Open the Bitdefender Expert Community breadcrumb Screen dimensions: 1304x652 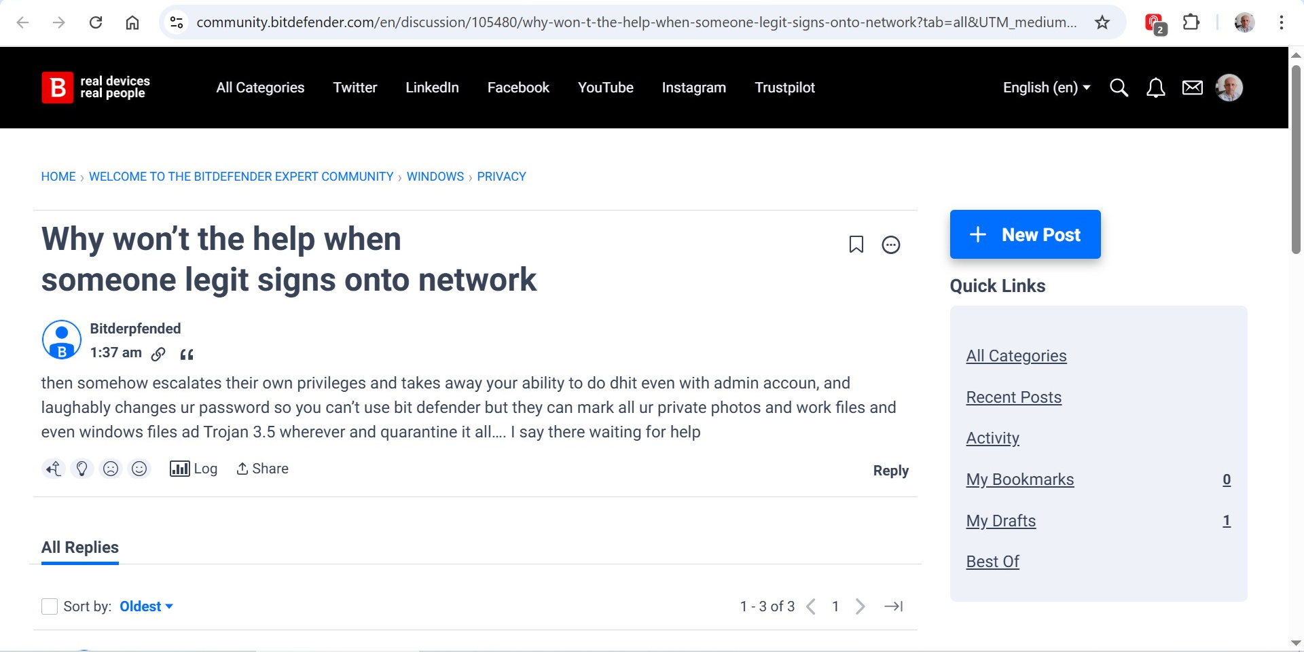point(241,177)
